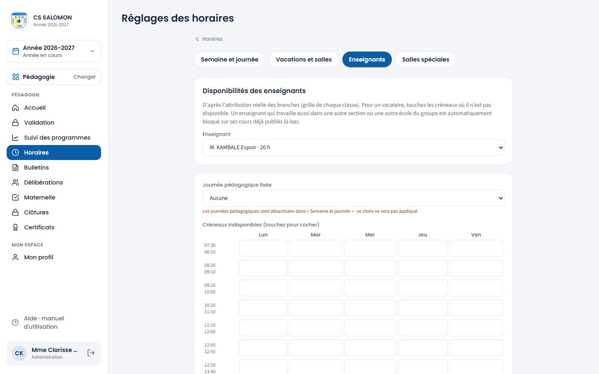Click the CK user avatar
599x374 pixels.
pos(19,353)
